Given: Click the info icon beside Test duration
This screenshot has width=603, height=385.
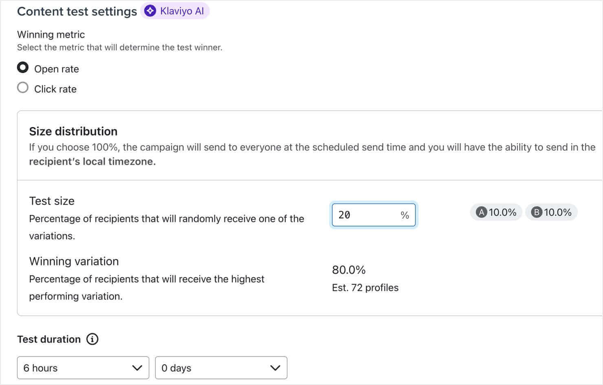Looking at the screenshot, I should (92, 339).
